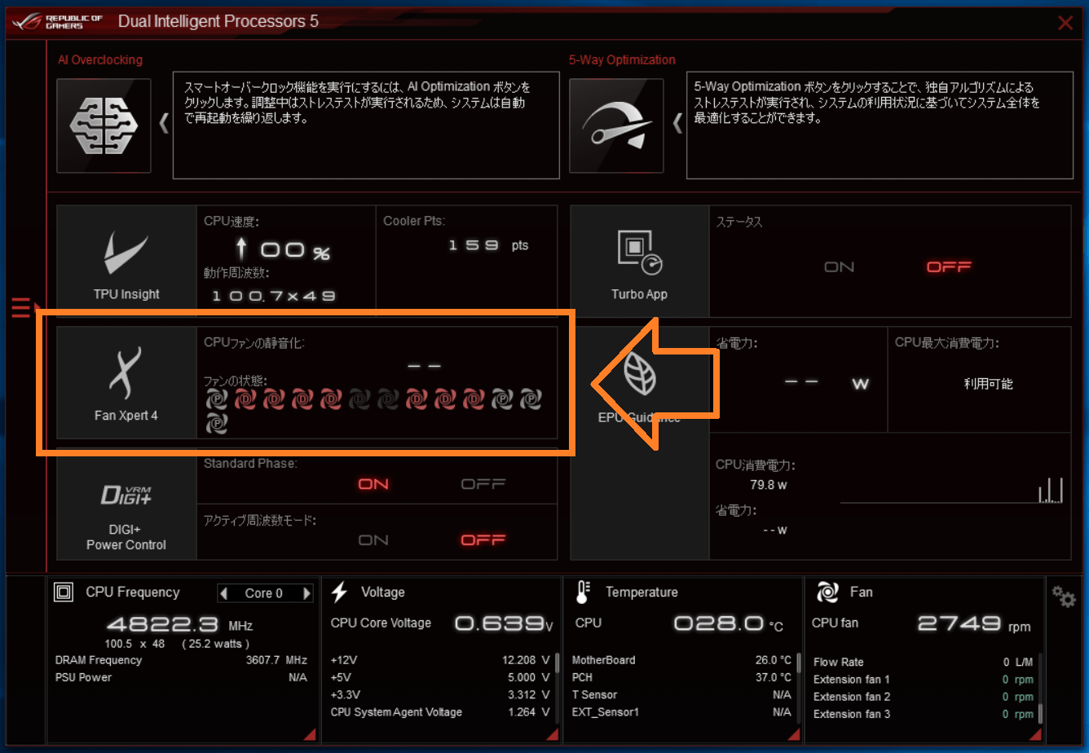This screenshot has width=1089, height=753.
Task: Click the Fan panel icon
Action: tap(827, 592)
